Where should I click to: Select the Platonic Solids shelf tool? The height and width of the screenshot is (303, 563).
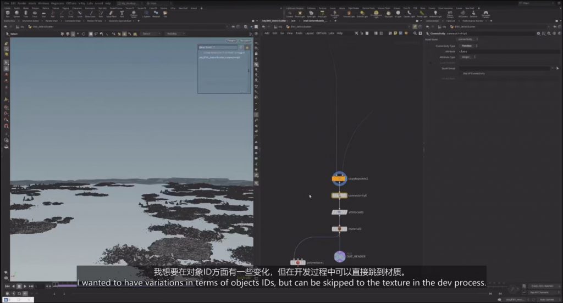pyautogui.click(x=134, y=14)
